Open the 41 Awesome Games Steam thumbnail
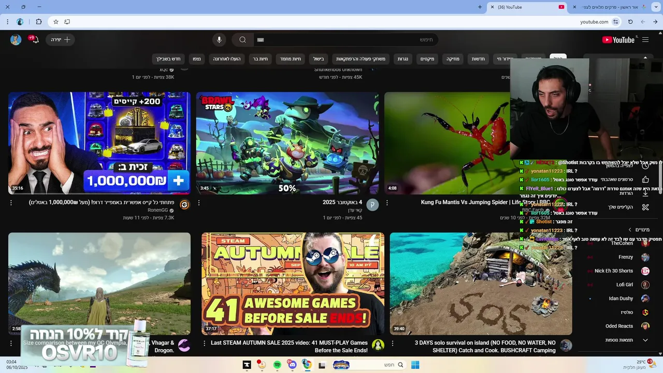 pos(293,283)
